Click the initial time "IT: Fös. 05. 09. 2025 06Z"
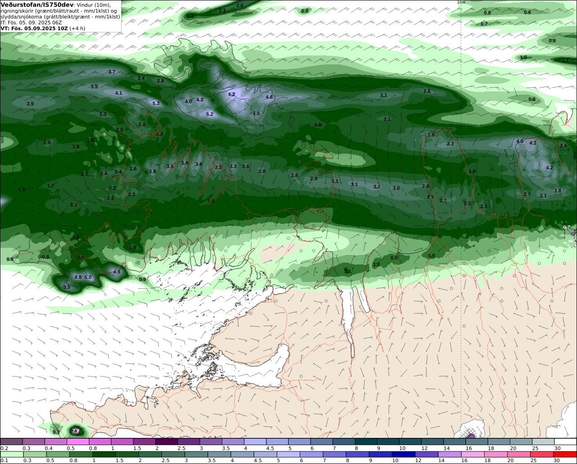This screenshot has width=577, height=464. coord(31,22)
